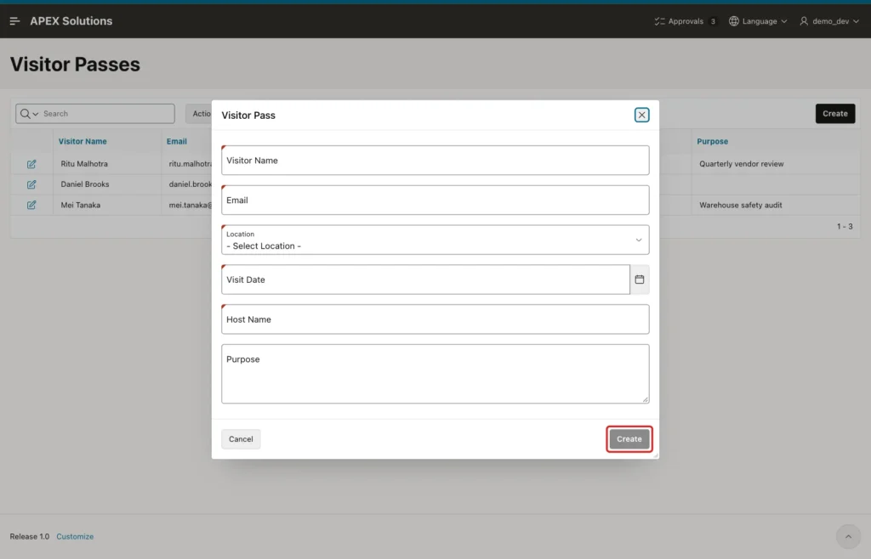The width and height of the screenshot is (871, 559).
Task: Open the calendar picker for Visit Date
Action: pos(640,279)
